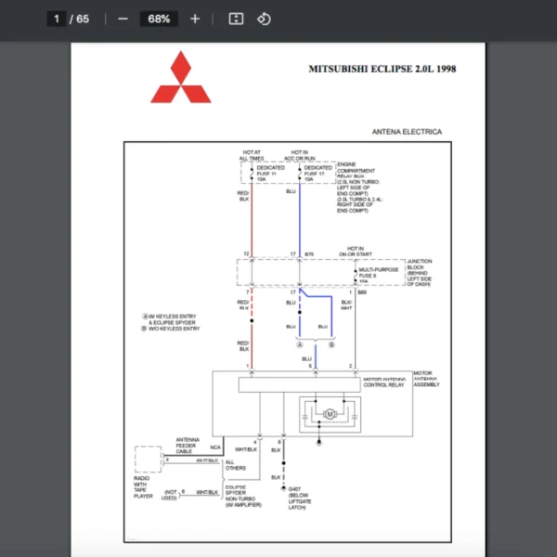The image size is (557, 557).
Task: Click the dashed radio with tape player box
Action: 148,460
